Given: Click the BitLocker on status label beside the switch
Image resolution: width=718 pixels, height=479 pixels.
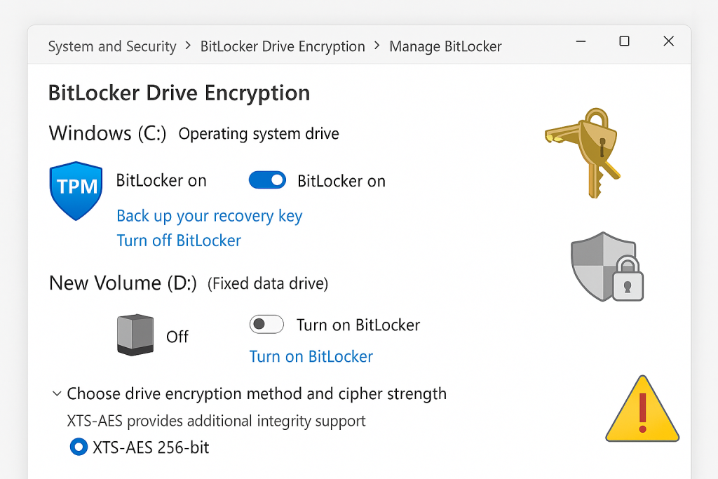Looking at the screenshot, I should [x=341, y=180].
